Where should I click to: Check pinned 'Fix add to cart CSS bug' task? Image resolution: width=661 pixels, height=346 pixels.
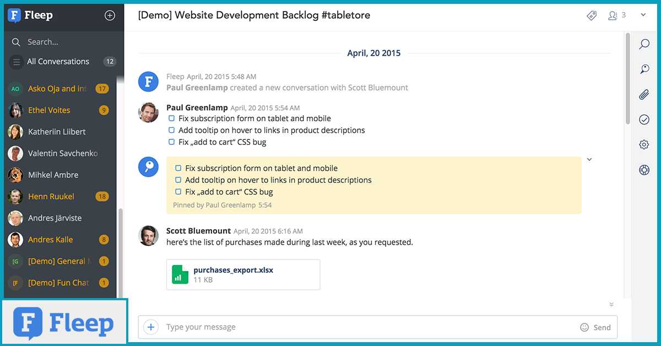(x=178, y=192)
